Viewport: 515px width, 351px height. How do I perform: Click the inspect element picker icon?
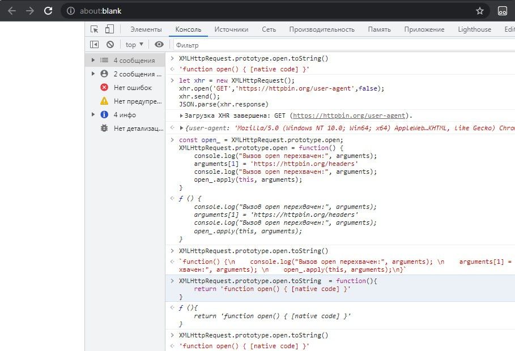[95, 29]
